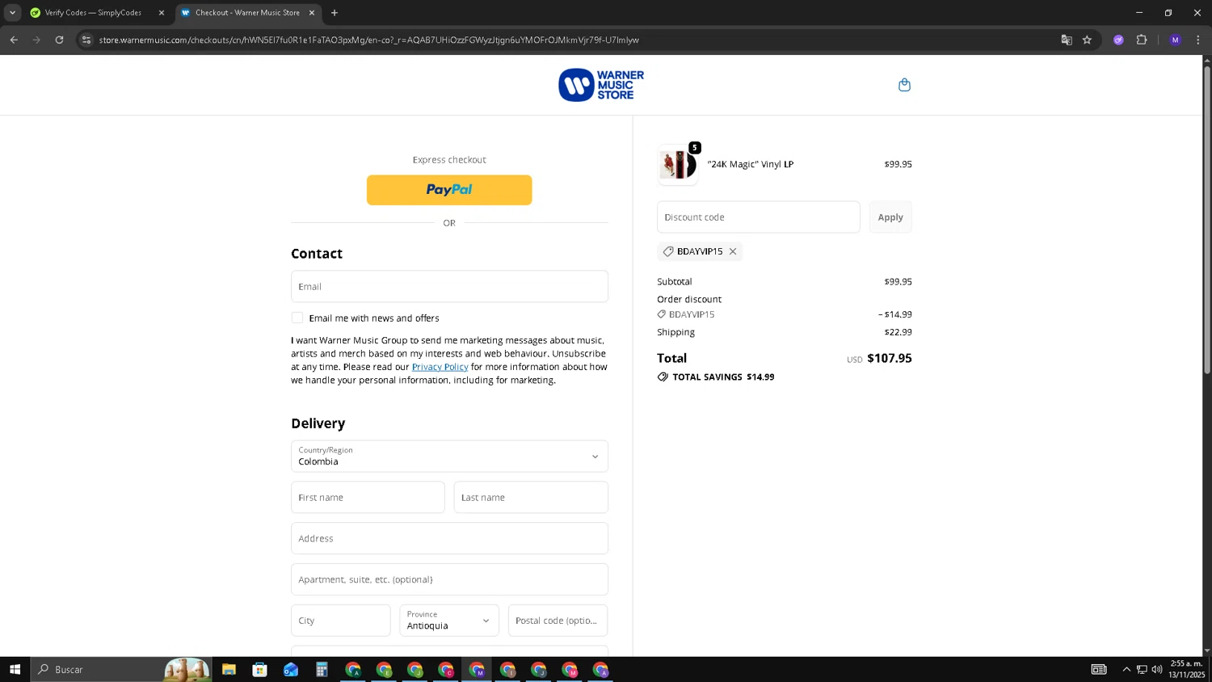Open the network icon in system tray
The height and width of the screenshot is (682, 1212).
point(1142,669)
